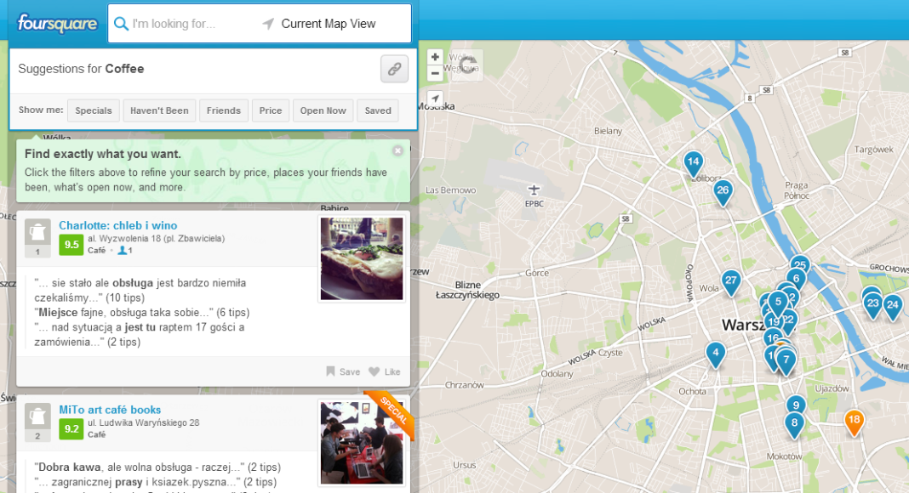Click address al. Wyzwolenia 18
Viewport: 909px width, 493px height.
point(156,238)
